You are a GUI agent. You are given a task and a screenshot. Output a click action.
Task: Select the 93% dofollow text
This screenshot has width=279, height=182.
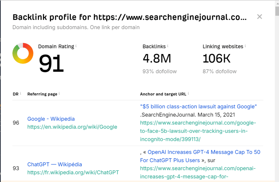coord(160,71)
